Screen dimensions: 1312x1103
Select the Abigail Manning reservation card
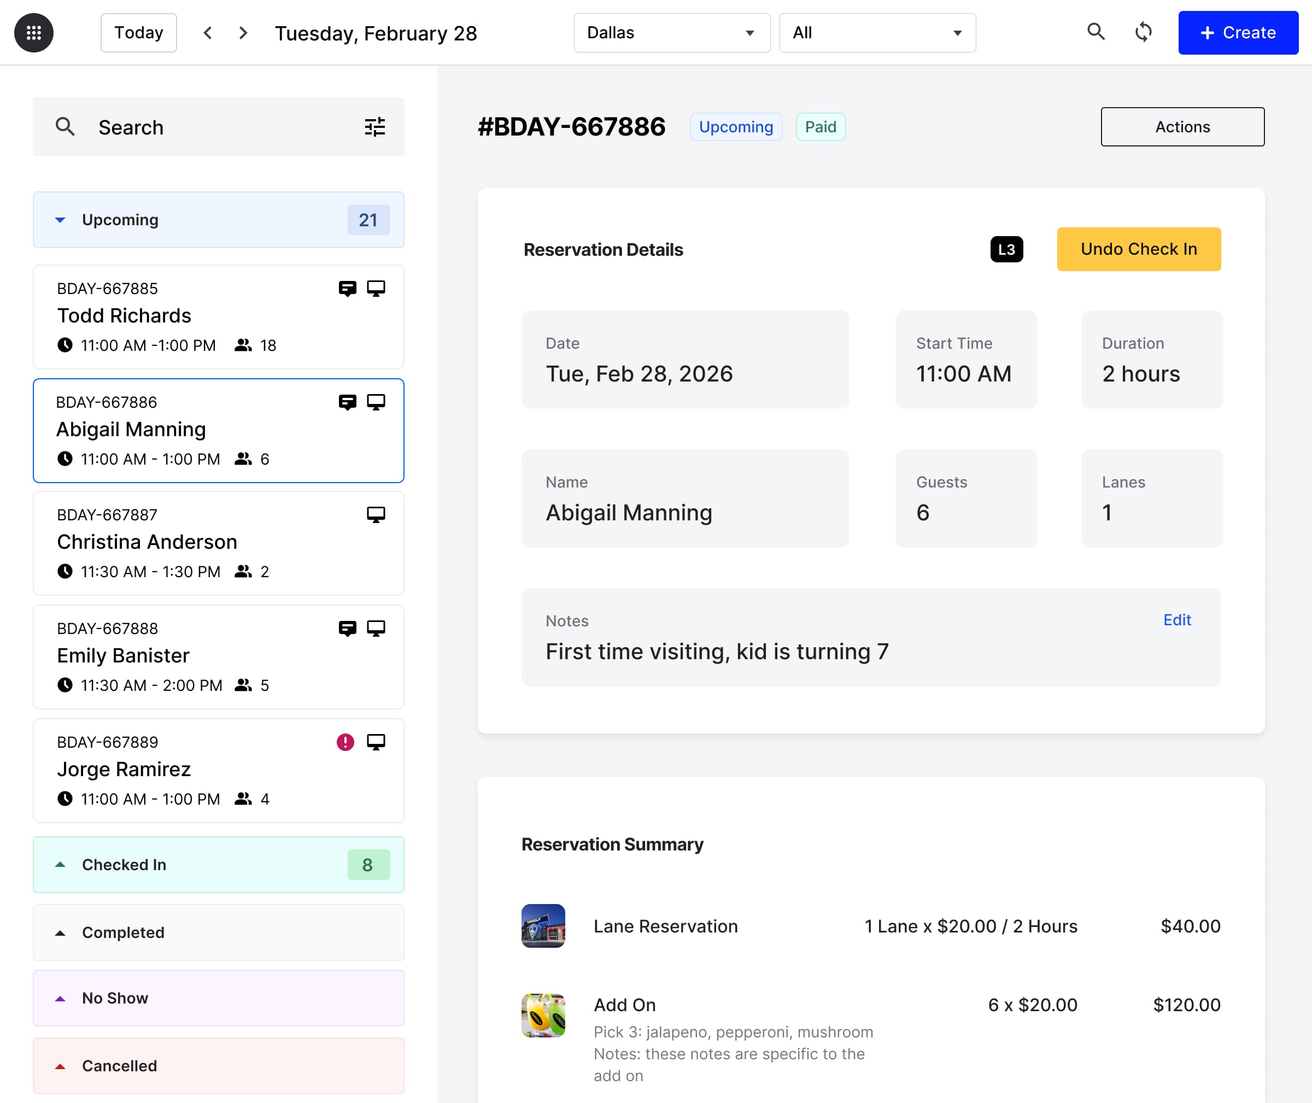coord(218,431)
